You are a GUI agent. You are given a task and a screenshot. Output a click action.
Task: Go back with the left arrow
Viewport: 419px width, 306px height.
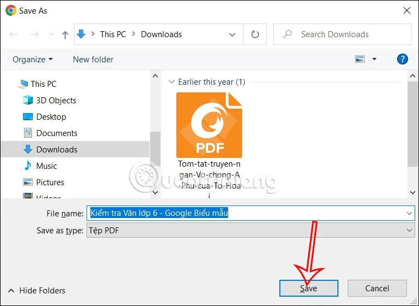point(13,34)
